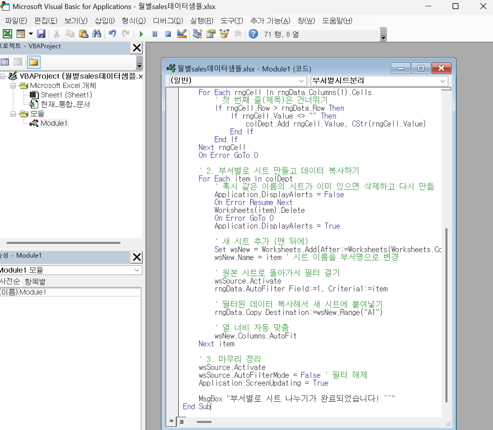Restore the Module1 code window
The height and width of the screenshot is (430, 493).
(x=421, y=68)
